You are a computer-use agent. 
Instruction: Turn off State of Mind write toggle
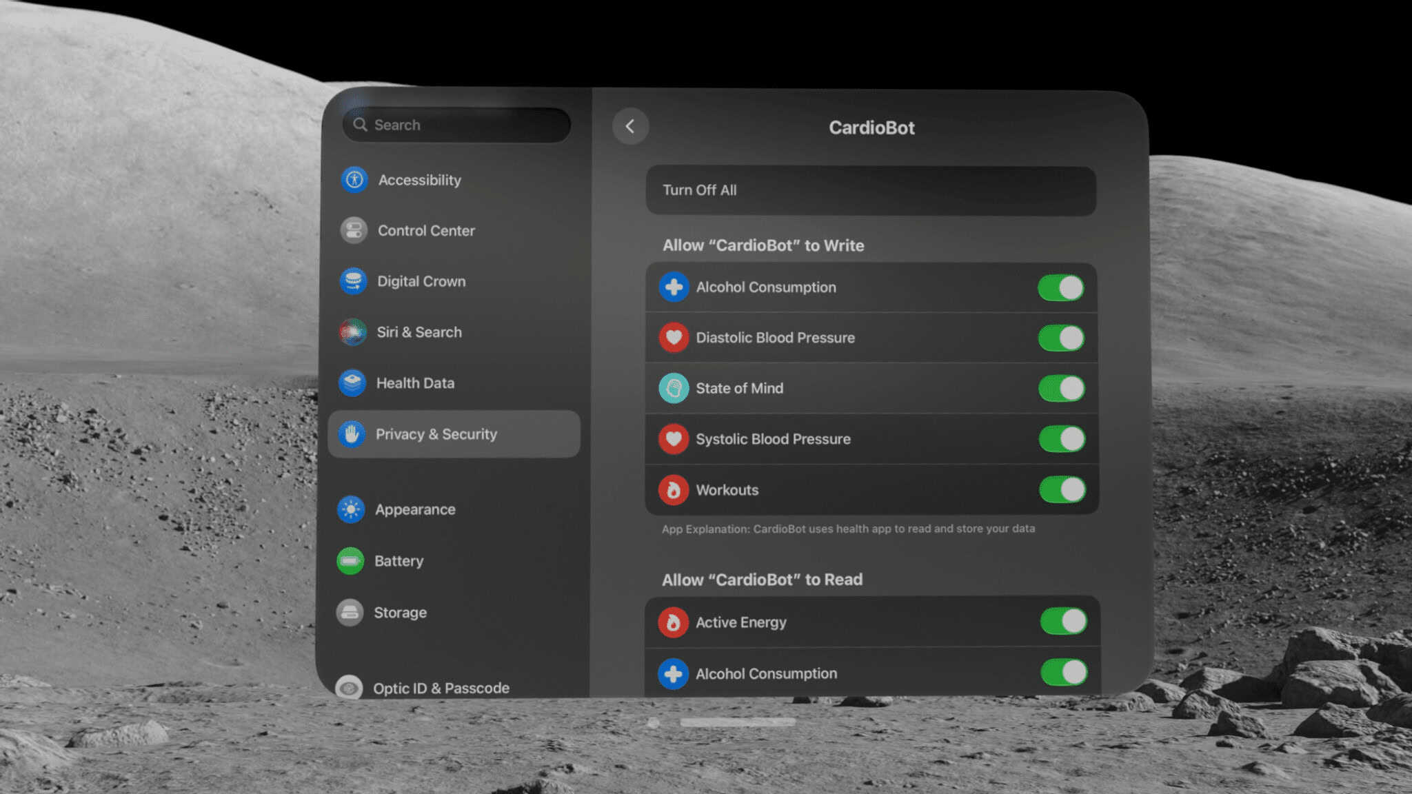tap(1062, 388)
